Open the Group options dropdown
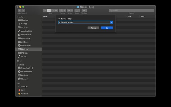This screenshot has width=171, height=107. [x=62, y=10]
